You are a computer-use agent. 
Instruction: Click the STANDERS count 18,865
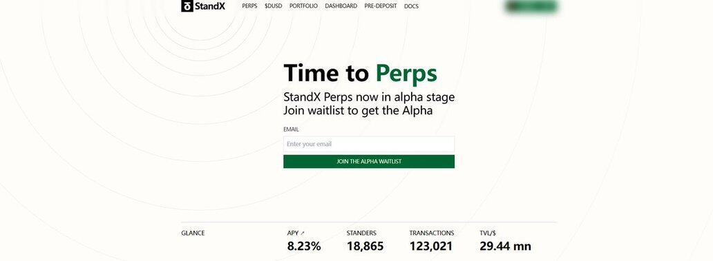pos(365,247)
